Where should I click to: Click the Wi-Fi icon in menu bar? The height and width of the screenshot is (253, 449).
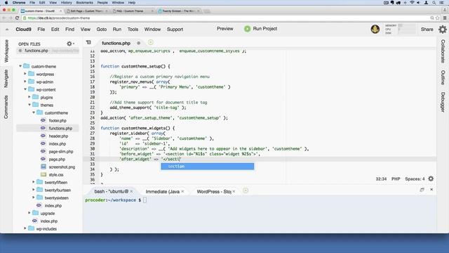coord(412,3)
